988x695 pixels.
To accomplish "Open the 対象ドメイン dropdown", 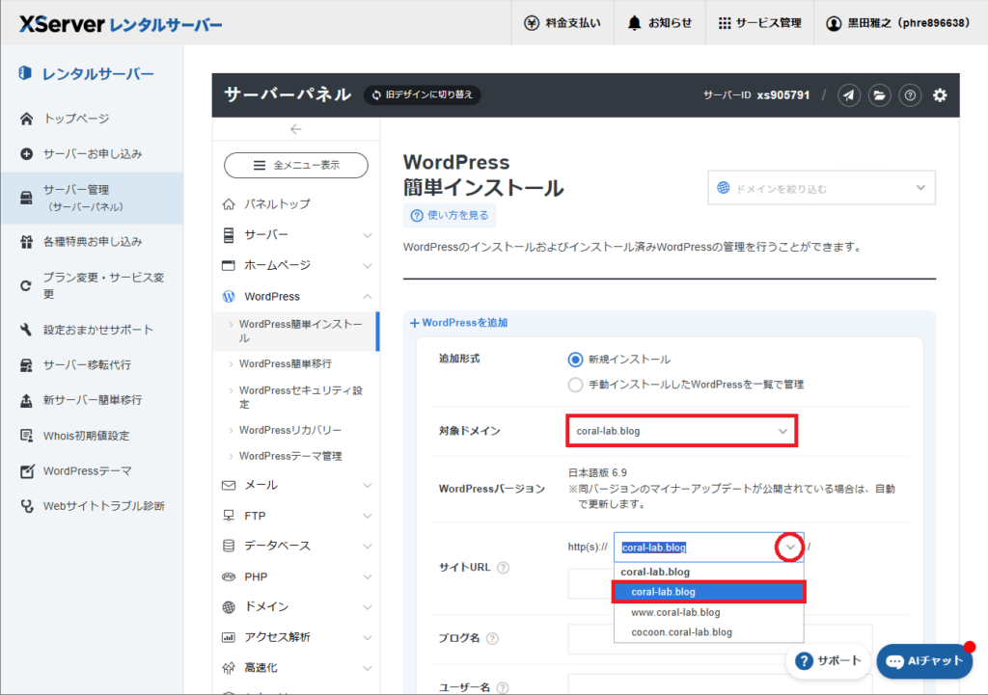I will pyautogui.click(x=681, y=430).
